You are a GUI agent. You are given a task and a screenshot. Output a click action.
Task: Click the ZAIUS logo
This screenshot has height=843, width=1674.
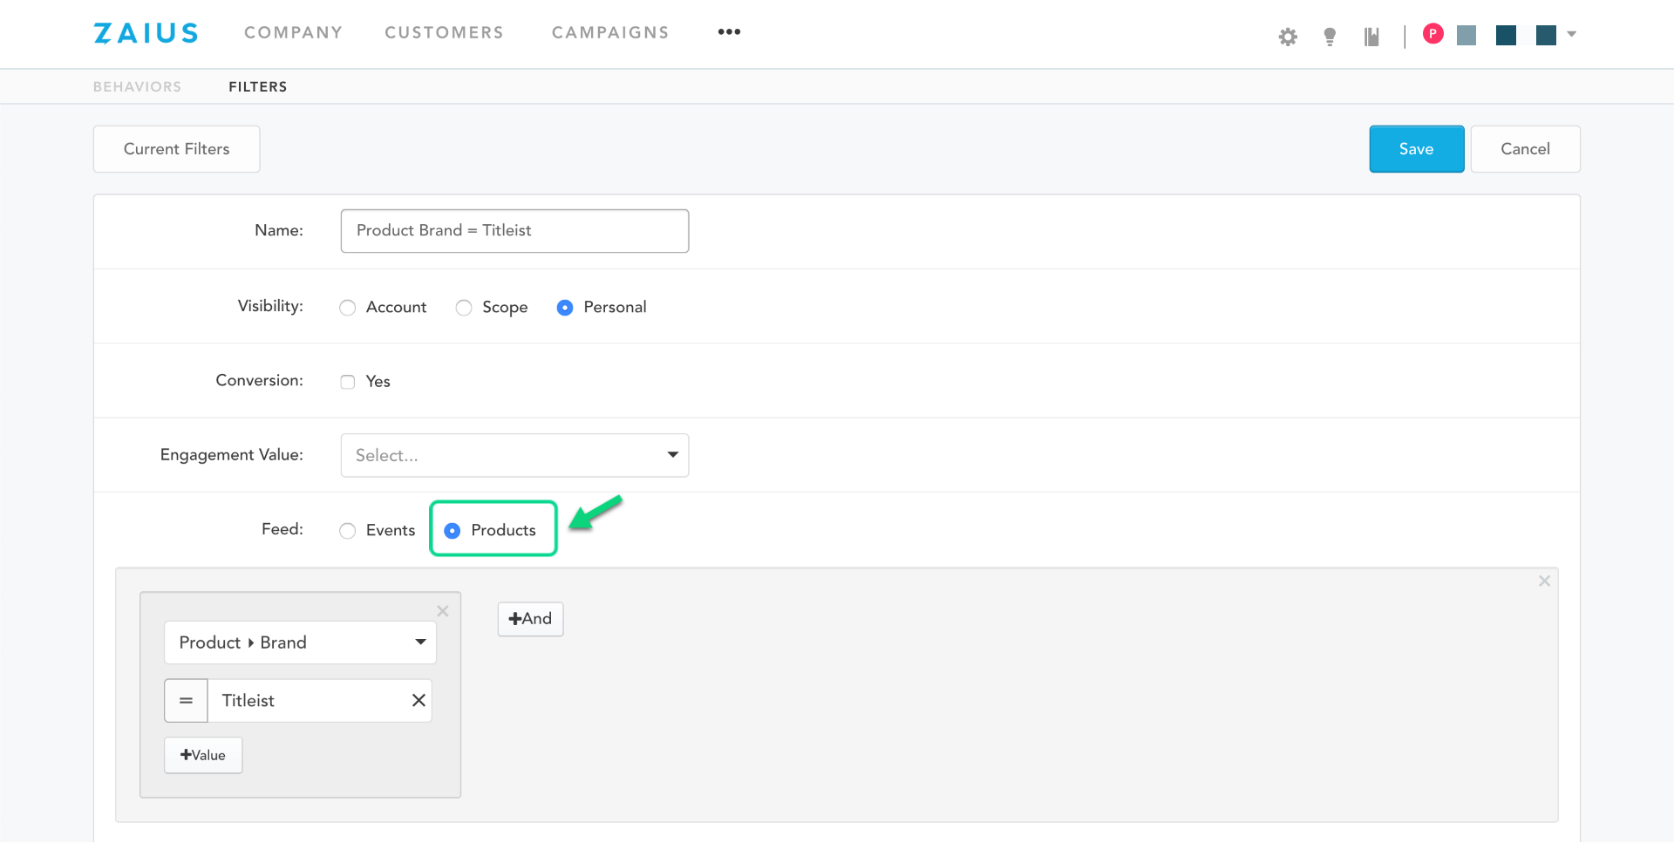pyautogui.click(x=146, y=33)
